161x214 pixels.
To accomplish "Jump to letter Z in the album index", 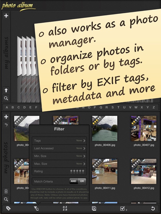I will (x=154, y=107).
